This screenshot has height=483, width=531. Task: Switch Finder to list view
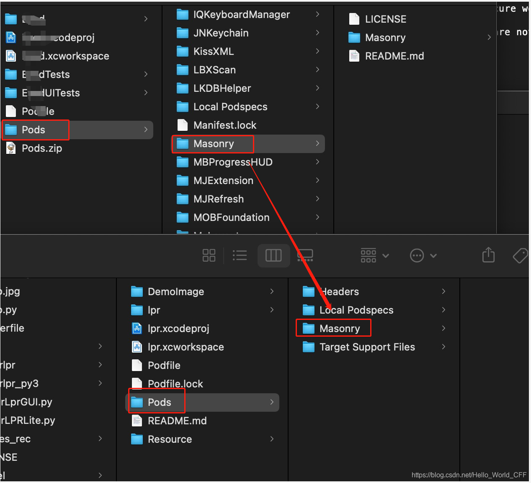point(240,255)
